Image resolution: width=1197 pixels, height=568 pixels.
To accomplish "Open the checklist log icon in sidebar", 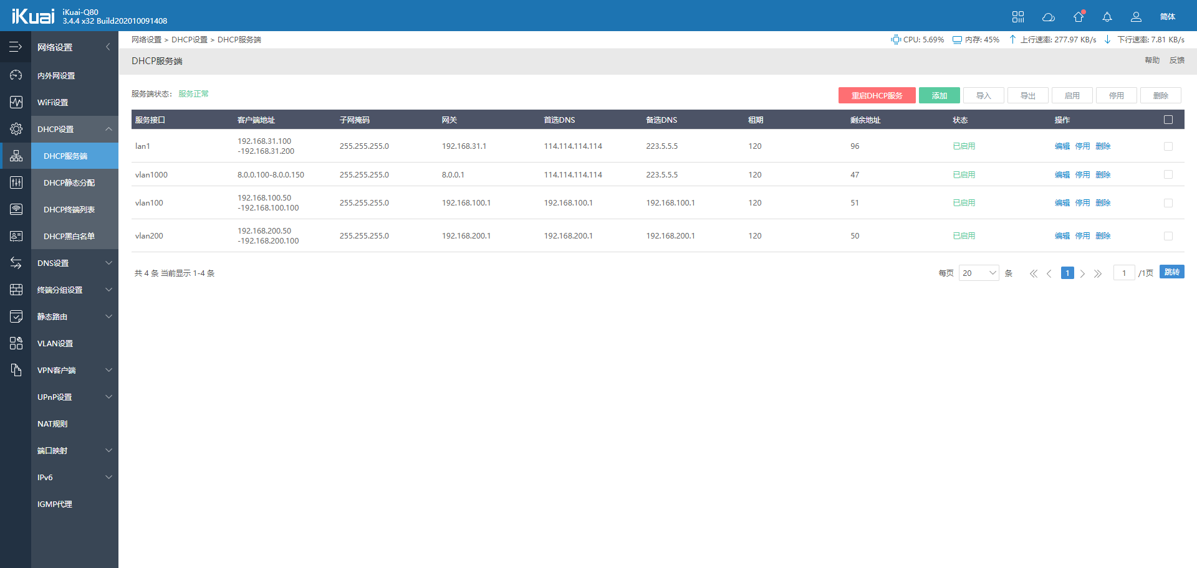I will click(16, 316).
